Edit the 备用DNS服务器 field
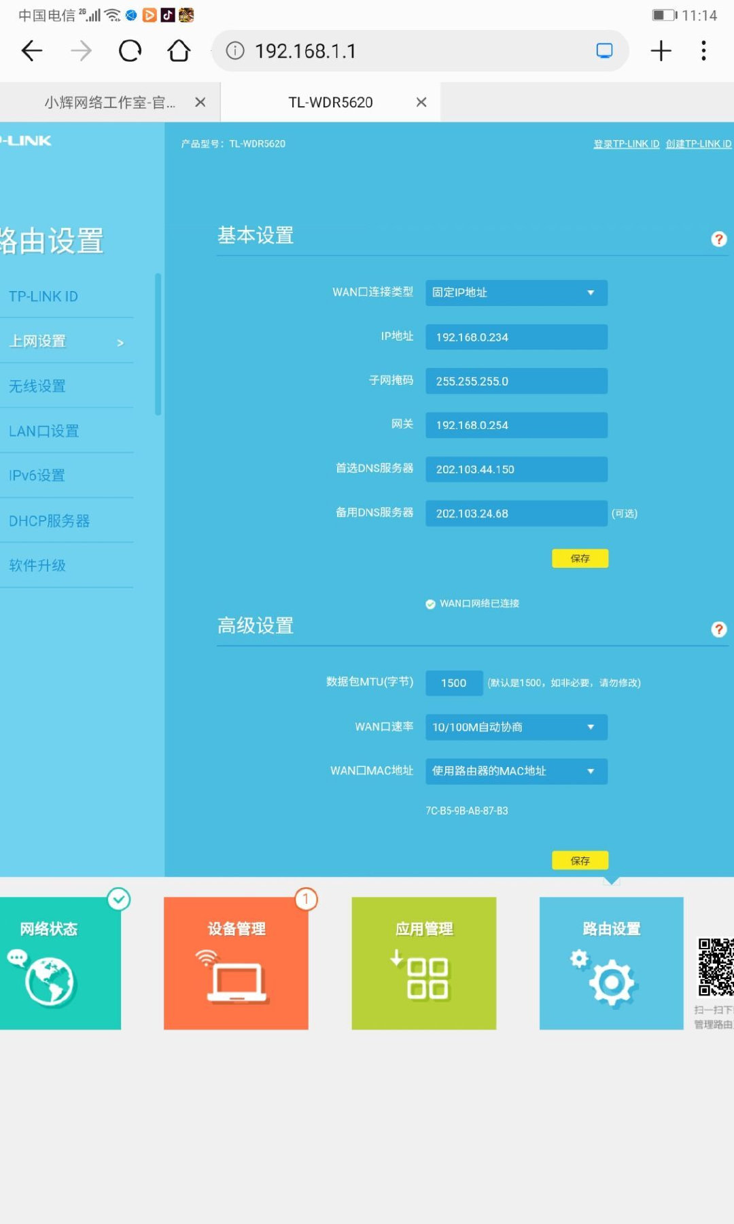Image resolution: width=734 pixels, height=1224 pixels. pyautogui.click(x=517, y=513)
